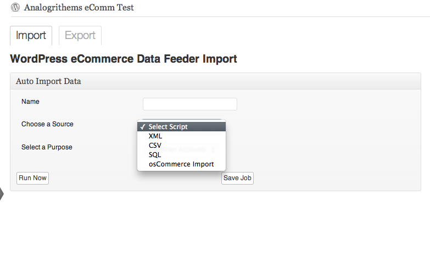Image resolution: width=430 pixels, height=267 pixels.
Task: Click the Choose a Source label
Action: point(47,124)
